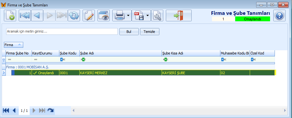This screenshot has height=118, width=292.
Task: Open the blue help question mark
Action: pyautogui.click(x=279, y=15)
